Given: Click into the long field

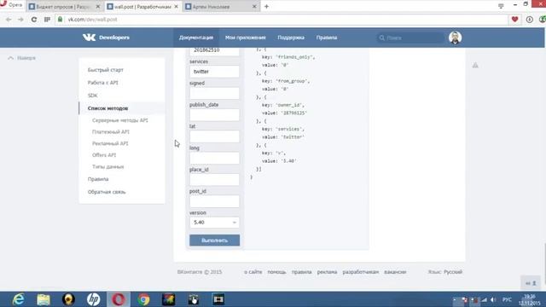Looking at the screenshot, I should [x=214, y=158].
